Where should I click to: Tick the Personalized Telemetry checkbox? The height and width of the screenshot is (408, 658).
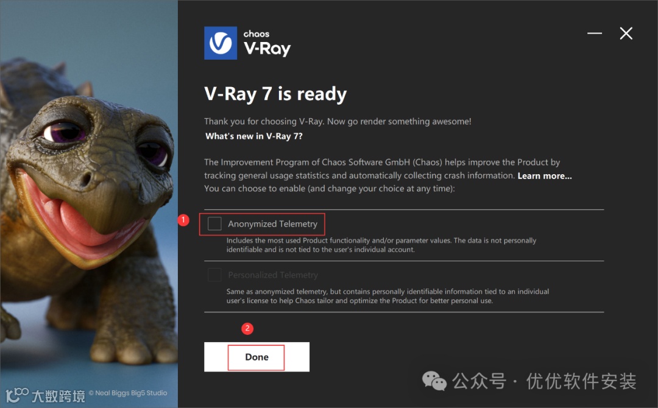(x=214, y=275)
